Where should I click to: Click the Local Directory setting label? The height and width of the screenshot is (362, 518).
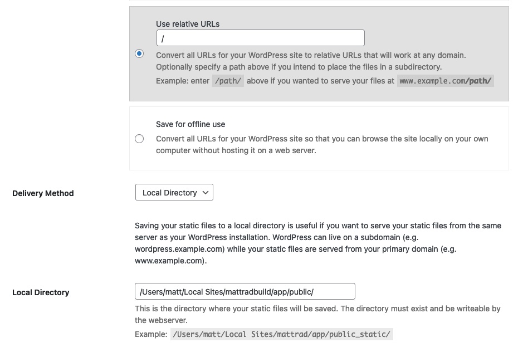41,292
